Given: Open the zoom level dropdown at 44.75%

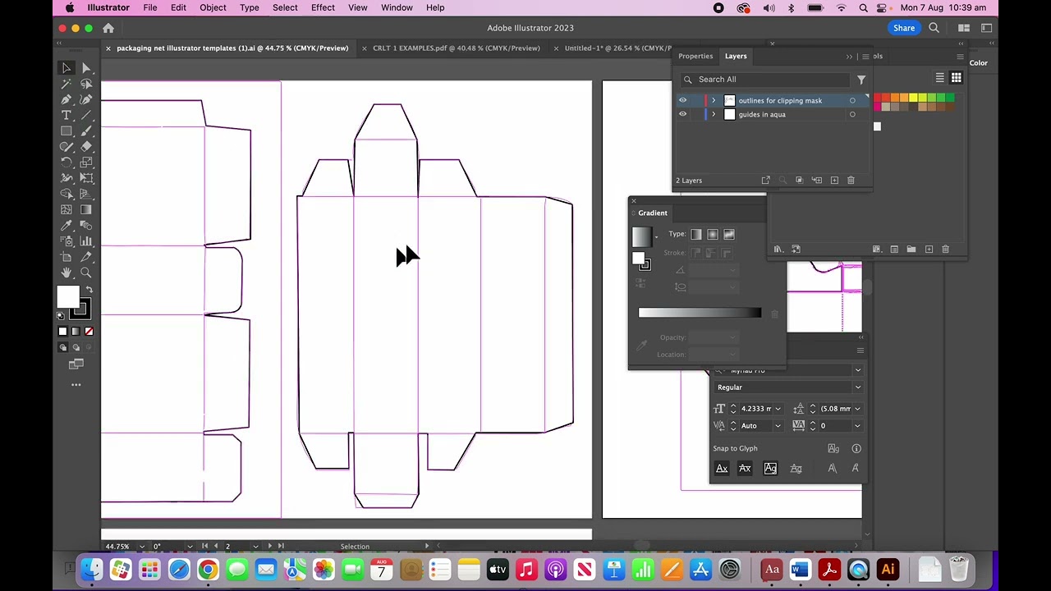Looking at the screenshot, I should coord(142,546).
